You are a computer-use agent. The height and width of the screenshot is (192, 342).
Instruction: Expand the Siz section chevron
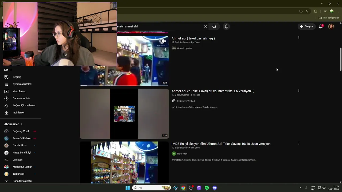tap(11, 70)
